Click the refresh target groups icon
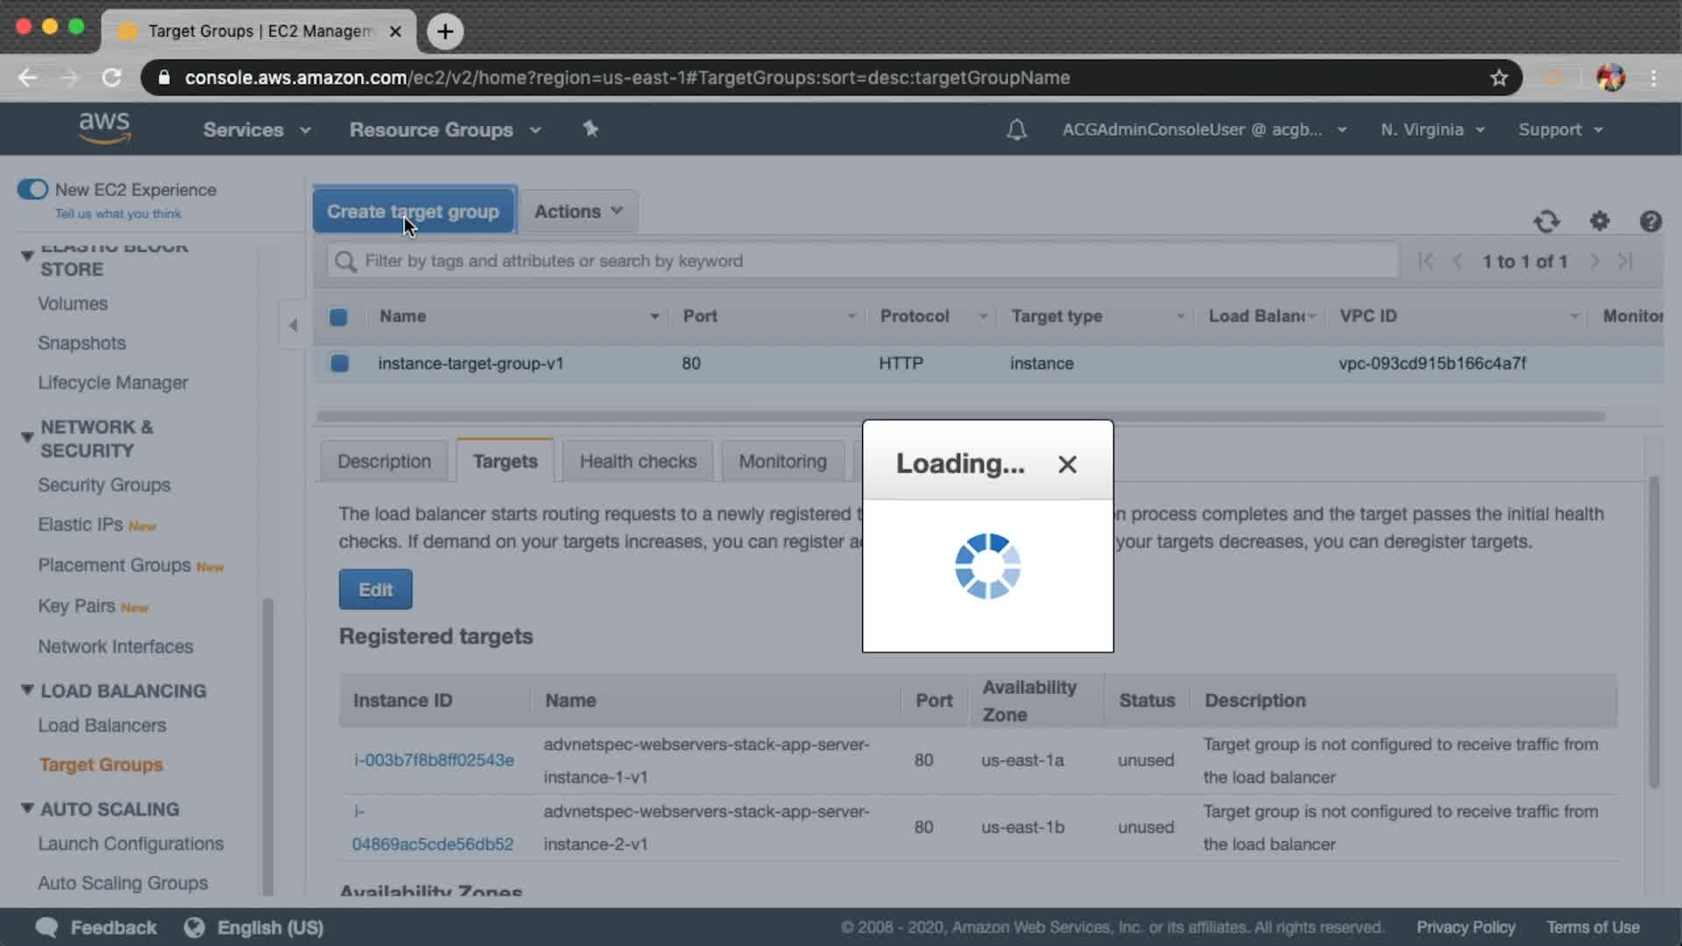Viewport: 1682px width, 946px height. 1546,222
